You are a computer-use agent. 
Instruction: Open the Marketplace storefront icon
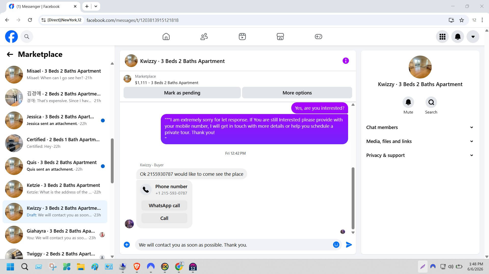(x=280, y=37)
